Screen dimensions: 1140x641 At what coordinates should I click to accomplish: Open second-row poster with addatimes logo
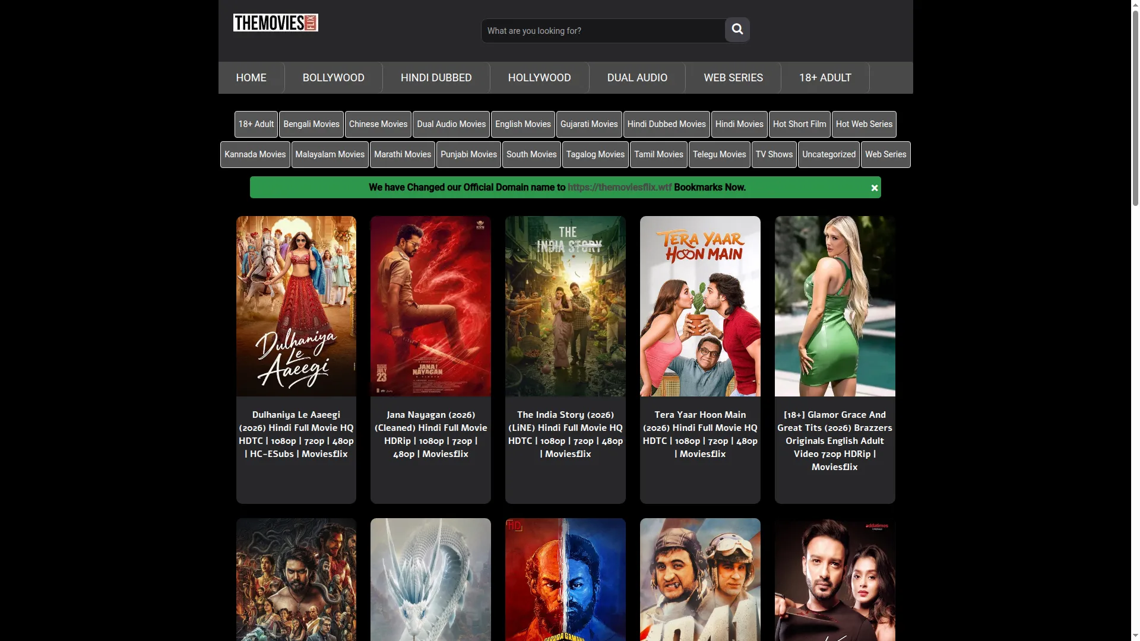(x=835, y=580)
